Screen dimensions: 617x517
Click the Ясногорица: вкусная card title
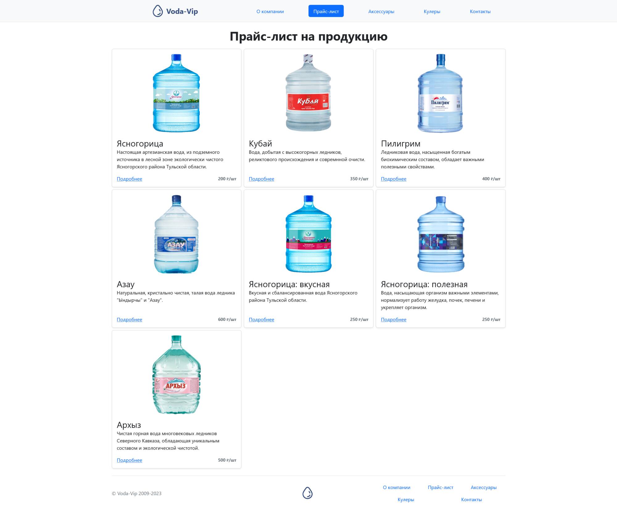289,284
